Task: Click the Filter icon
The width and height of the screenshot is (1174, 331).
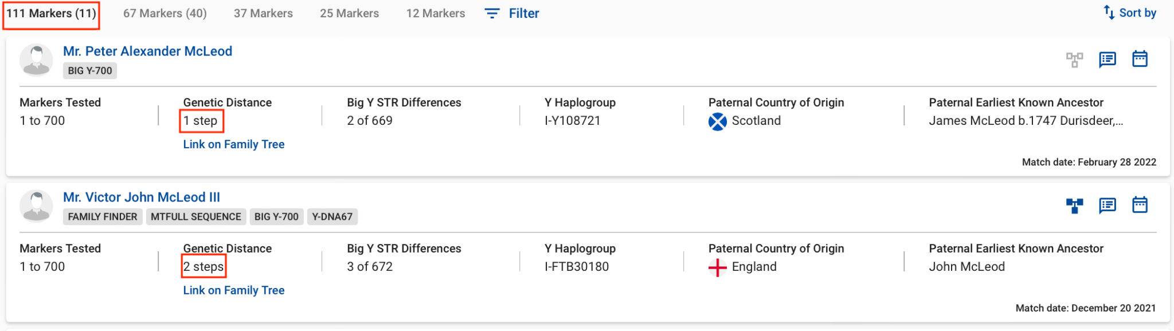Action: (x=492, y=13)
